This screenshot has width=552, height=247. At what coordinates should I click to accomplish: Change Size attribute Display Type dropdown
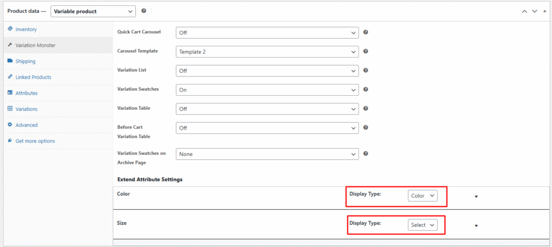(422, 225)
